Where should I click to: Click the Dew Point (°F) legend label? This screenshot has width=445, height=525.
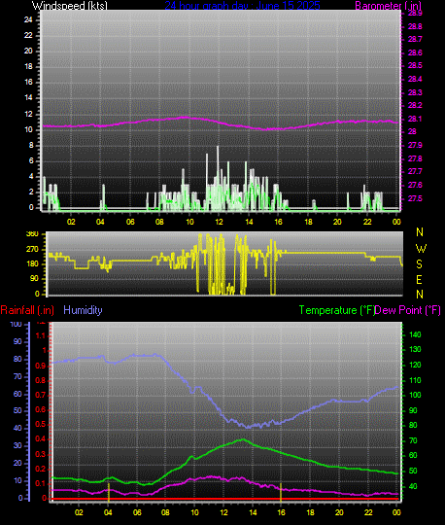(408, 310)
